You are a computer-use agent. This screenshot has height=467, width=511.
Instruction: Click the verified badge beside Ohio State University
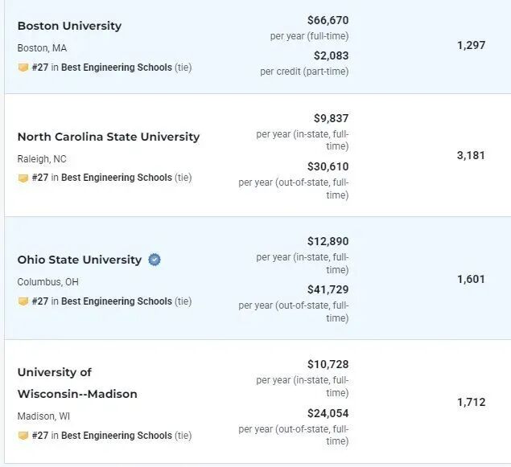155,260
